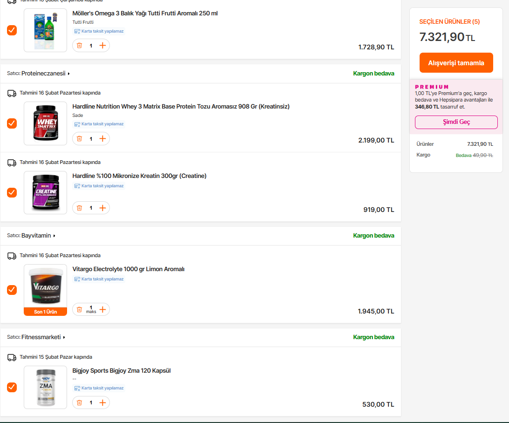509x423 pixels.
Task: Click Kargo Bedava 49,90 TL row value
Action: tap(474, 156)
